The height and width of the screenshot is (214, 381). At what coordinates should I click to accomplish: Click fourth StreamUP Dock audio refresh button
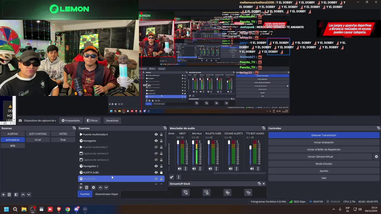(248, 192)
